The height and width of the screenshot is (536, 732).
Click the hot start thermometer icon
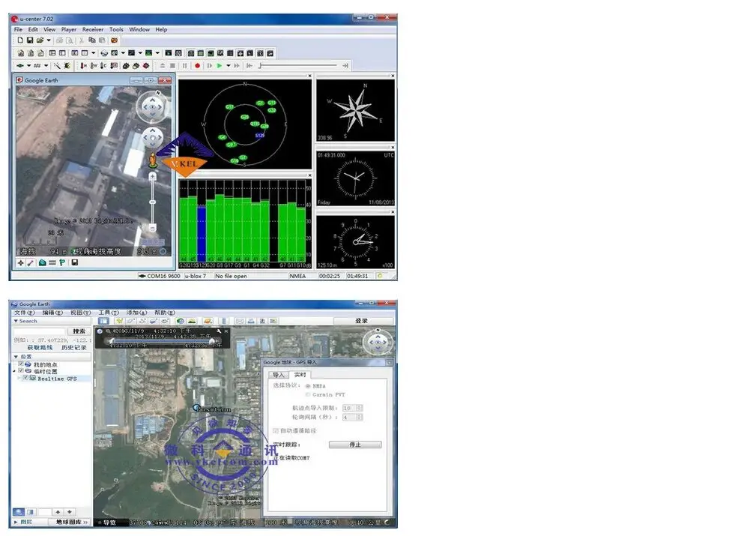pyautogui.click(x=83, y=66)
